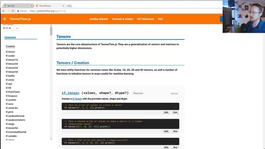The width and height of the screenshot is (265, 149).
Task: Go to tf.truncatedNormal in the sidebar
Action: click(16, 132)
